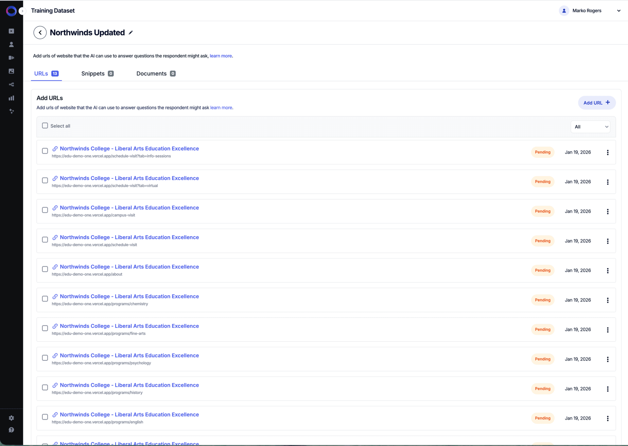Expand the Marko Rogers account menu
This screenshot has width=628, height=446.
pos(619,11)
